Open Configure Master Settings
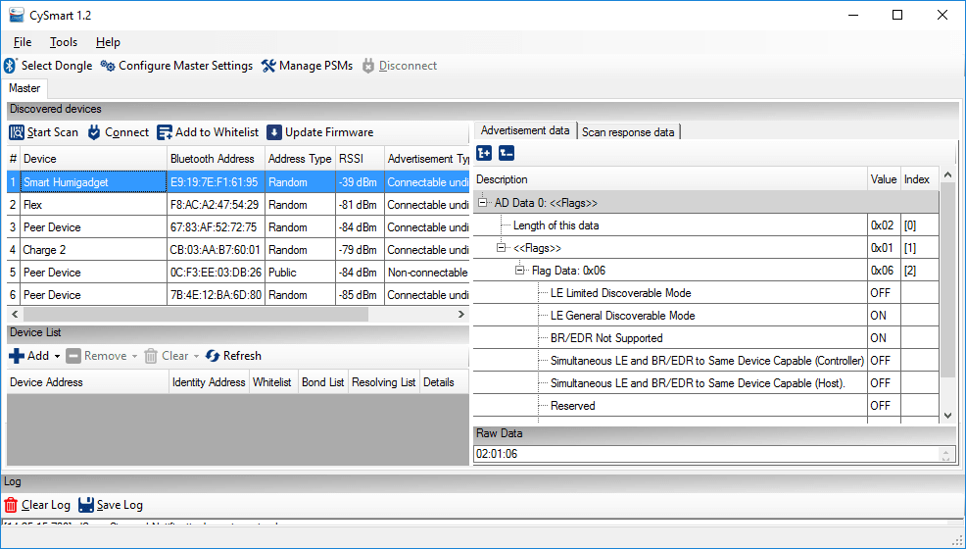 pos(176,66)
